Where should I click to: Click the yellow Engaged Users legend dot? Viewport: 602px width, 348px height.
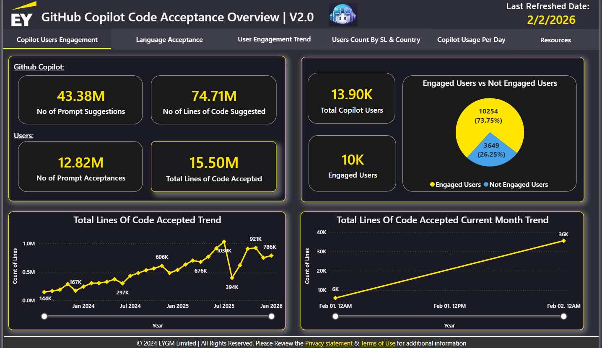(432, 185)
